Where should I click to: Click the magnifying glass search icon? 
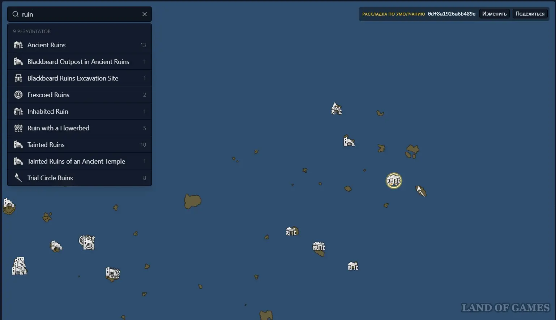16,14
